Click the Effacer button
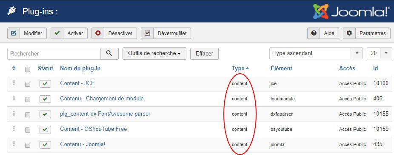Image resolution: width=394 pixels, height=155 pixels. click(204, 54)
